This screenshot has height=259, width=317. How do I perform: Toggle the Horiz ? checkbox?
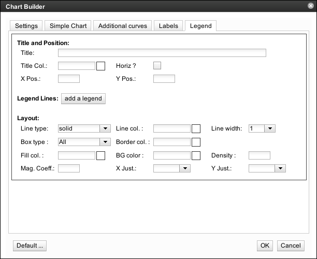(x=157, y=66)
